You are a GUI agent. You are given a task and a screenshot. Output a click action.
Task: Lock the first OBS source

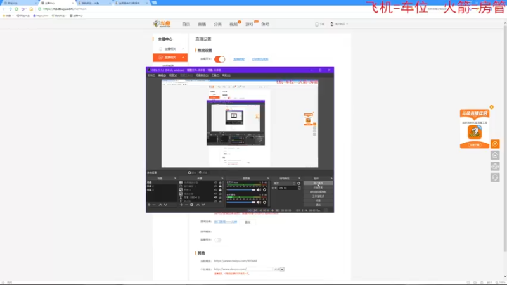(x=220, y=182)
